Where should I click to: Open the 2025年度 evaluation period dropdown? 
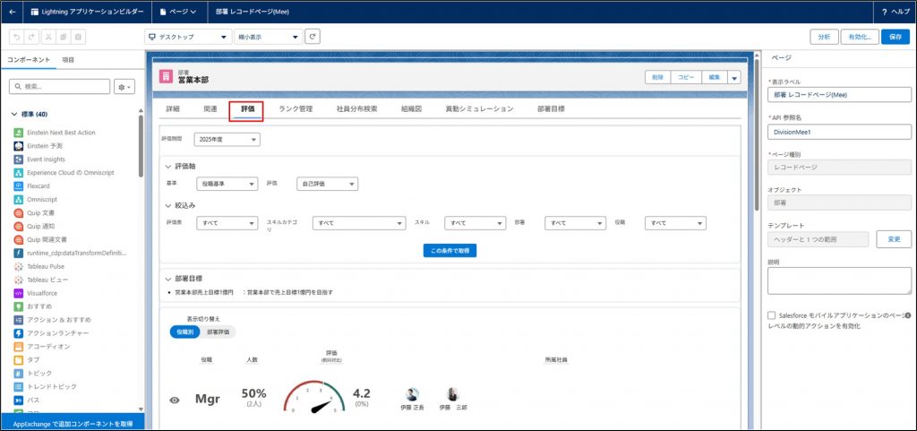coord(228,140)
